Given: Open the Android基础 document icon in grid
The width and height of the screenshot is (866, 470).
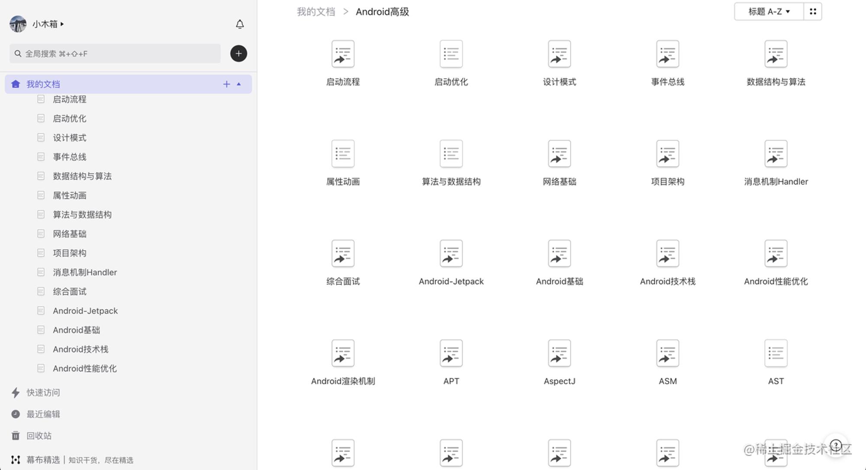Looking at the screenshot, I should tap(559, 254).
